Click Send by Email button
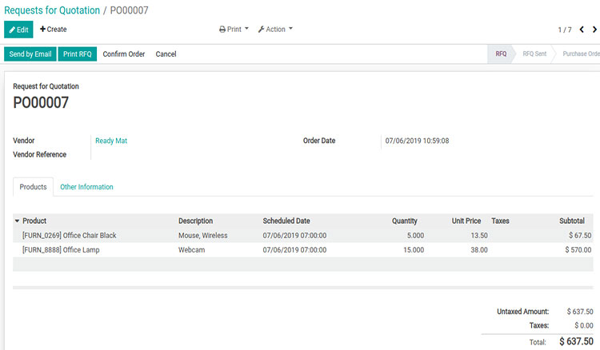 [30, 54]
